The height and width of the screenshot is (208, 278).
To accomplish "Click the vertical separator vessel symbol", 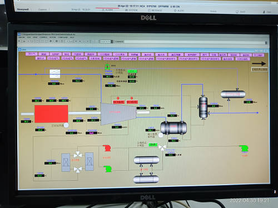I will [x=203, y=107].
